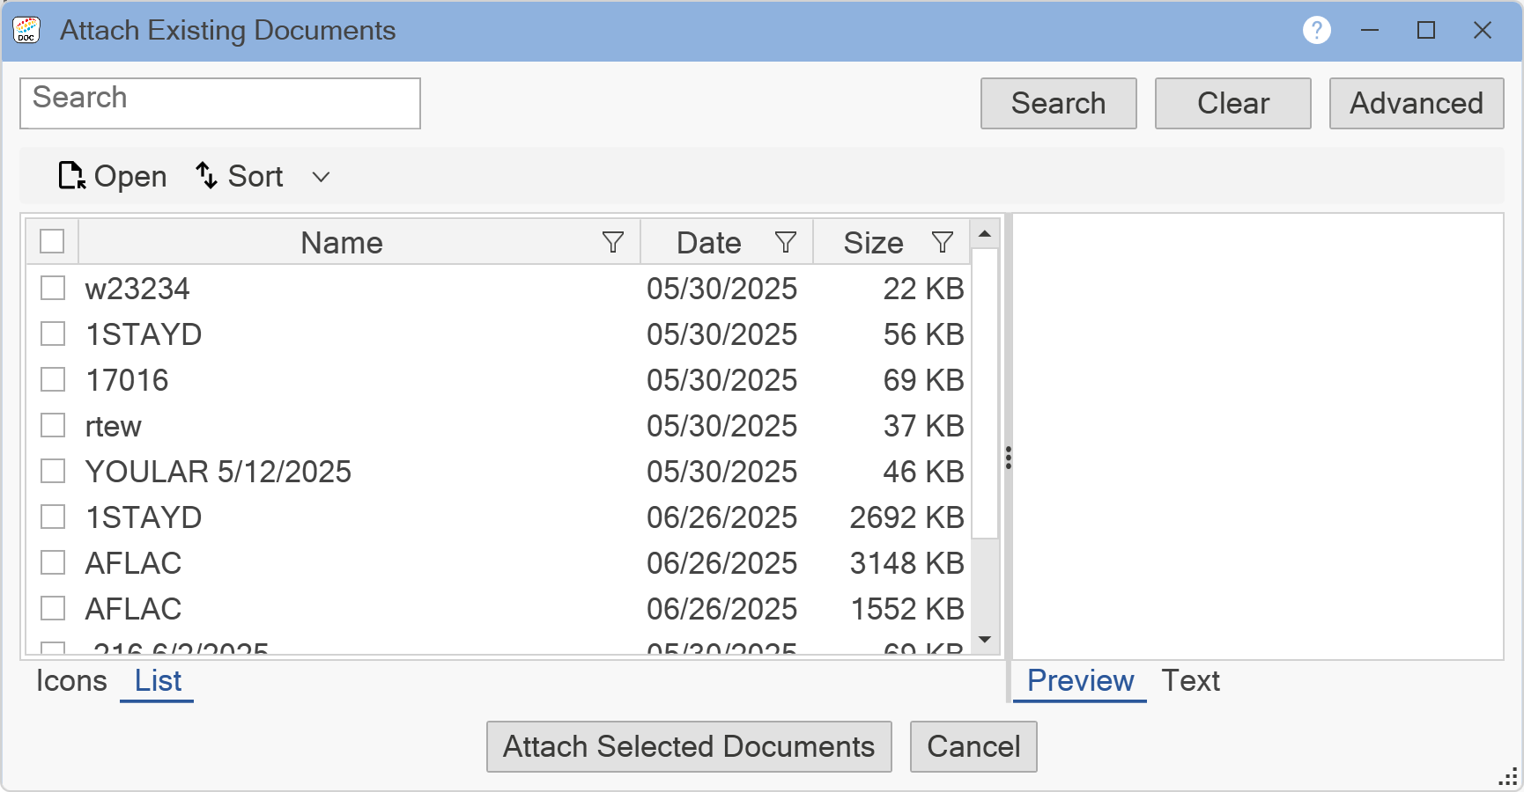Check the select-all checkbox in the list header
This screenshot has height=792, width=1524.
pyautogui.click(x=51, y=240)
